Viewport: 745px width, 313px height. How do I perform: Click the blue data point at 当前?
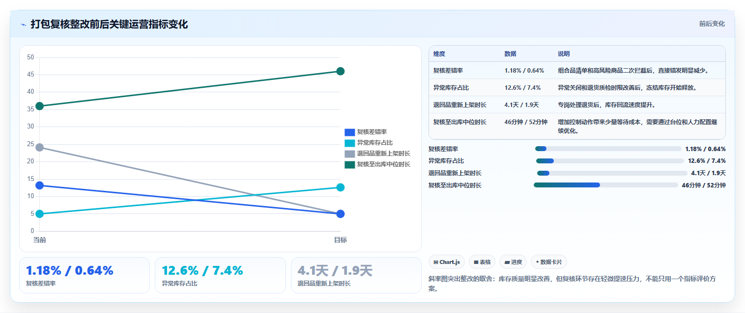point(40,185)
